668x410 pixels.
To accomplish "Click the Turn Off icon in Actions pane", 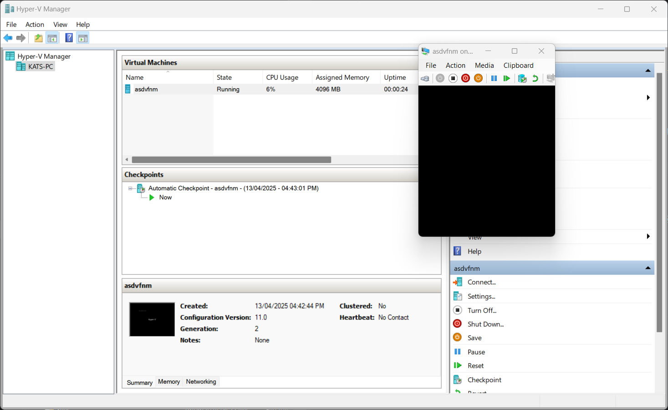I will coord(458,310).
